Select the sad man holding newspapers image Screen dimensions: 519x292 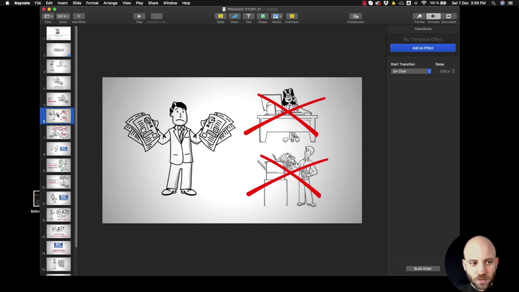[179, 148]
